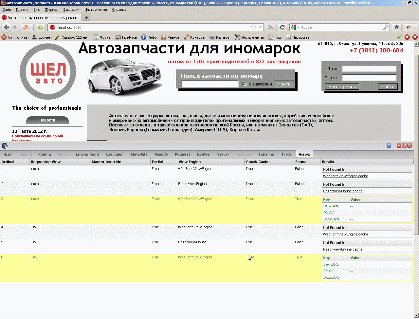Click the Регистрация button
The image size is (419, 319).
click(x=342, y=86)
